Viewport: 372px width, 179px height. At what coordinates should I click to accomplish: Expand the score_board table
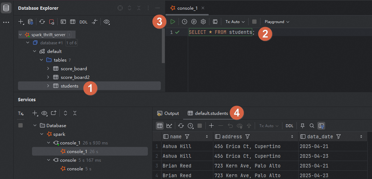[x=48, y=68]
